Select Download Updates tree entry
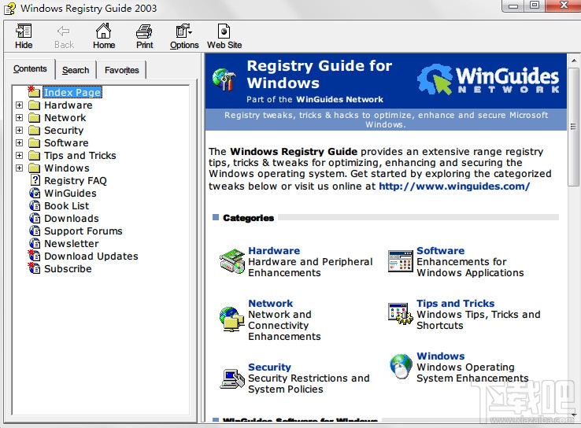 (91, 256)
